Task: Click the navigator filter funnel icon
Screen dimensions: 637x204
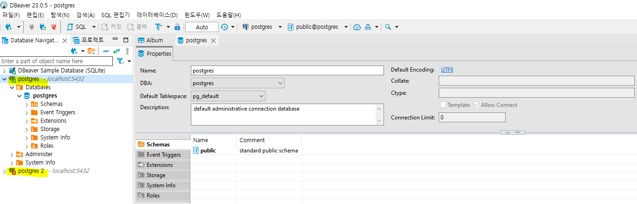Action: [120, 61]
